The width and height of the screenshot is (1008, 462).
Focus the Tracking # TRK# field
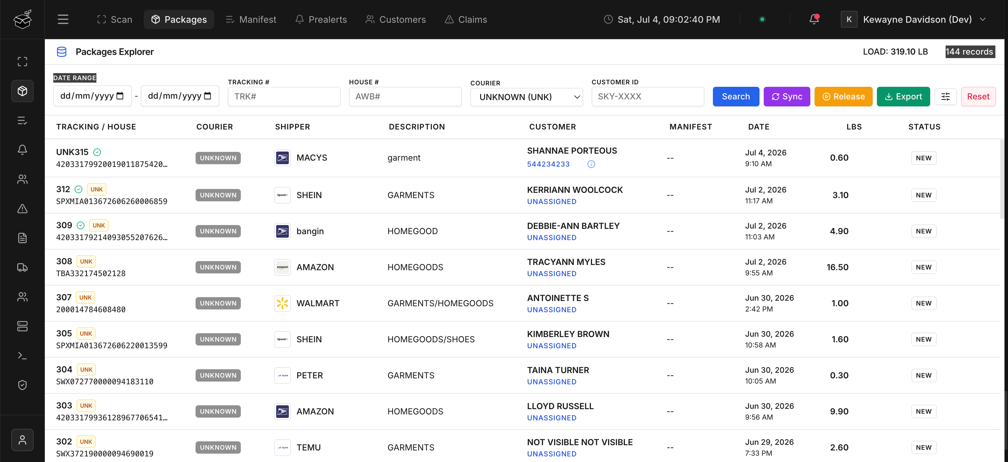click(284, 97)
